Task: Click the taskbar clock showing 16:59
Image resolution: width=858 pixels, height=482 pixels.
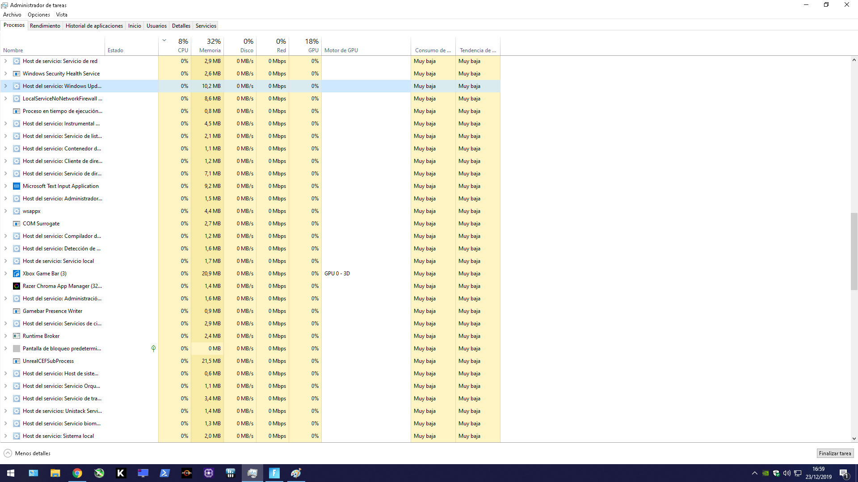Action: (x=819, y=473)
